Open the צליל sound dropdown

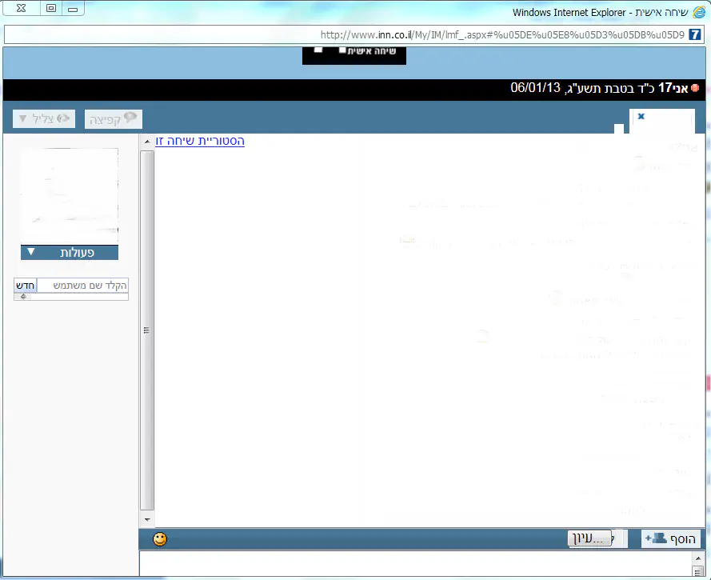(x=44, y=119)
